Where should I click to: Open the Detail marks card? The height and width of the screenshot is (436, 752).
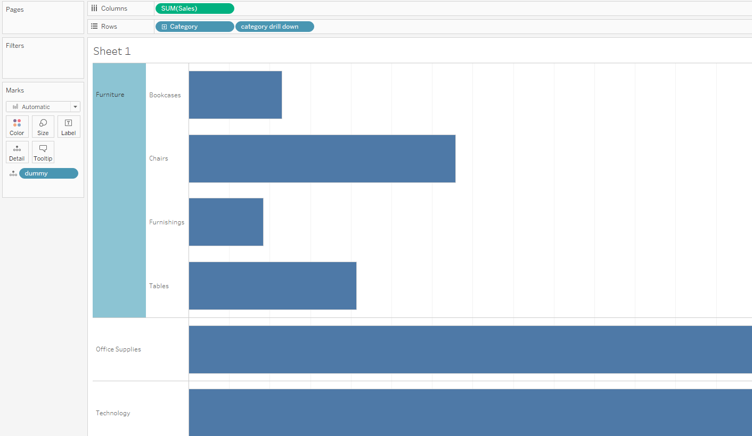(x=17, y=152)
